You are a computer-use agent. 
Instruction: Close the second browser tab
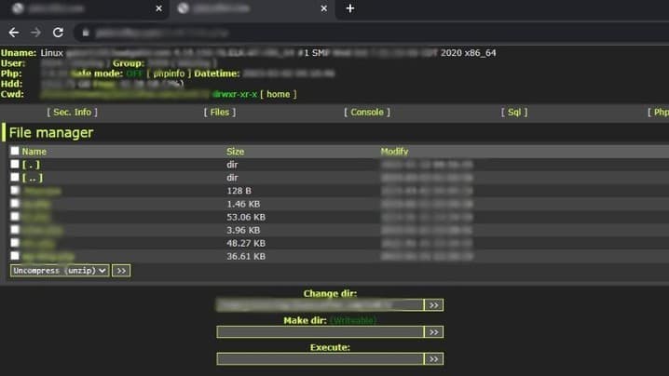point(324,8)
